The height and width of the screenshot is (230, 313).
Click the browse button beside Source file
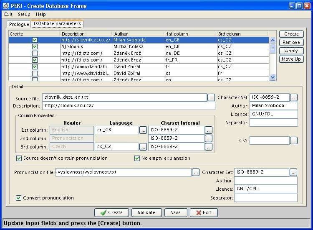pos(211,97)
